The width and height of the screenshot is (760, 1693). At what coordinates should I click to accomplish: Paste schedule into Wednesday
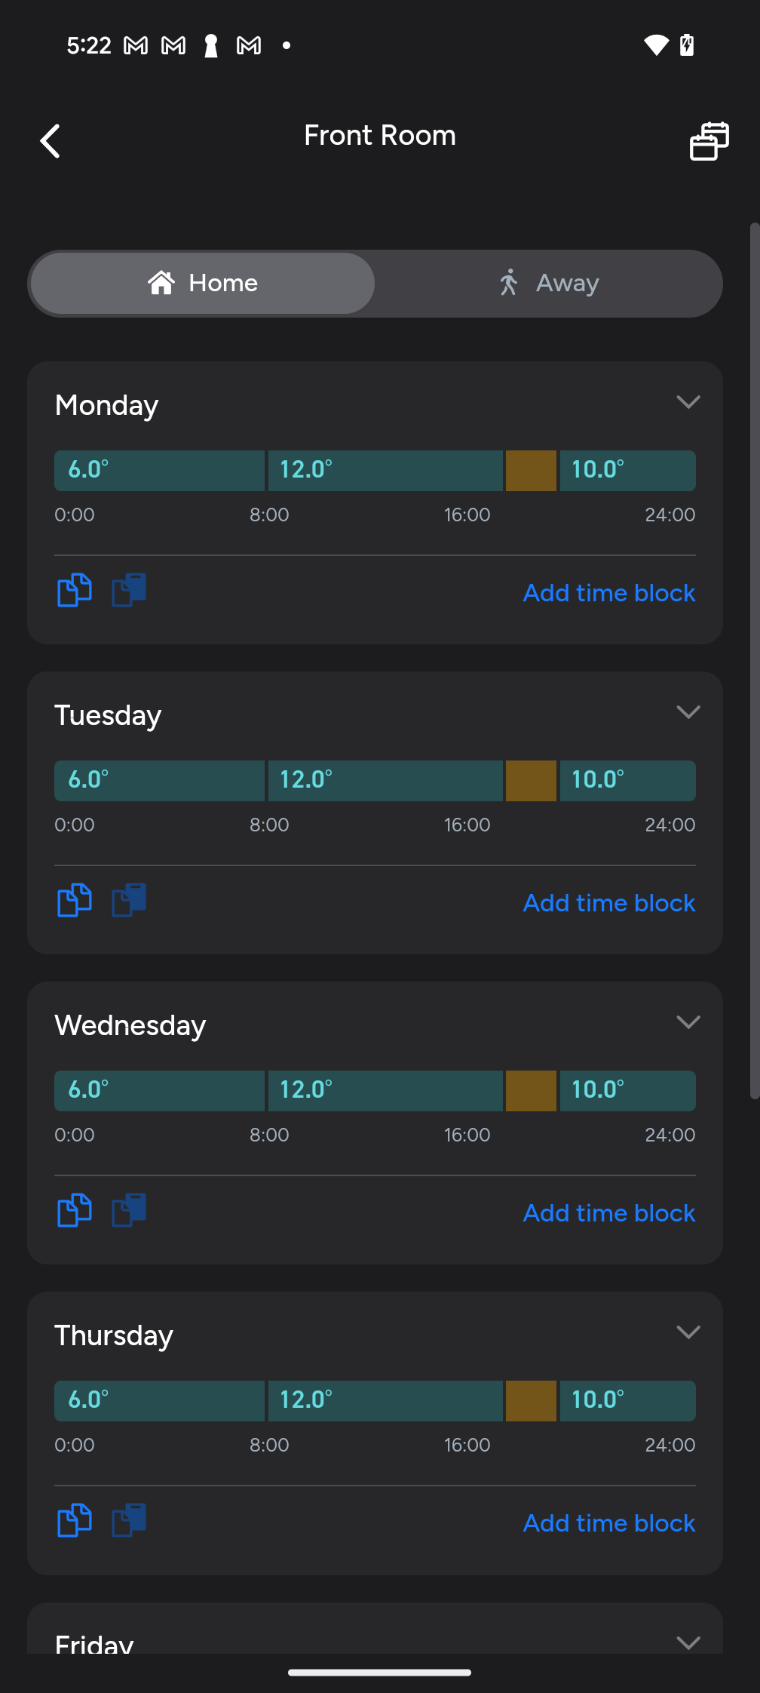[129, 1210]
